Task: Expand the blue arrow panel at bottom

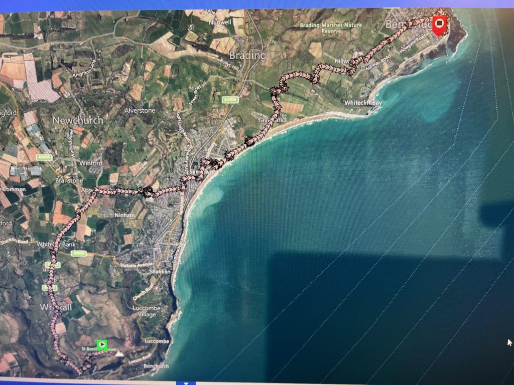Action: click(x=186, y=383)
